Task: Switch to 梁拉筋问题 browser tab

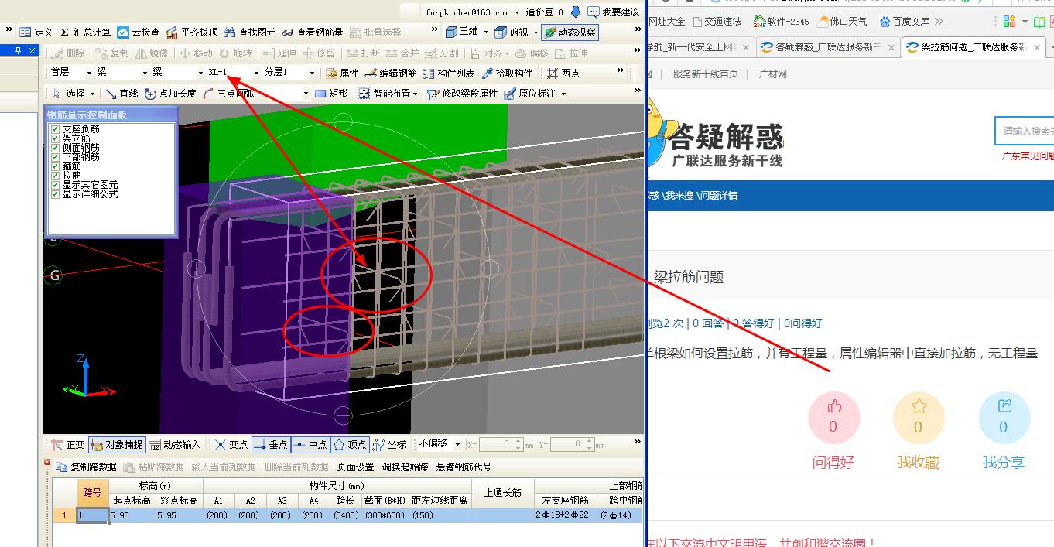Action: click(x=974, y=47)
